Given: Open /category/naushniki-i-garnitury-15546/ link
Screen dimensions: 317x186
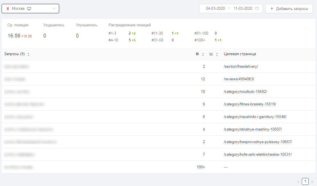Looking at the screenshot, I should tap(255, 117).
